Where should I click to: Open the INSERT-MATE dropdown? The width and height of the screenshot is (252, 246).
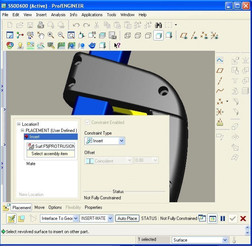110,218
